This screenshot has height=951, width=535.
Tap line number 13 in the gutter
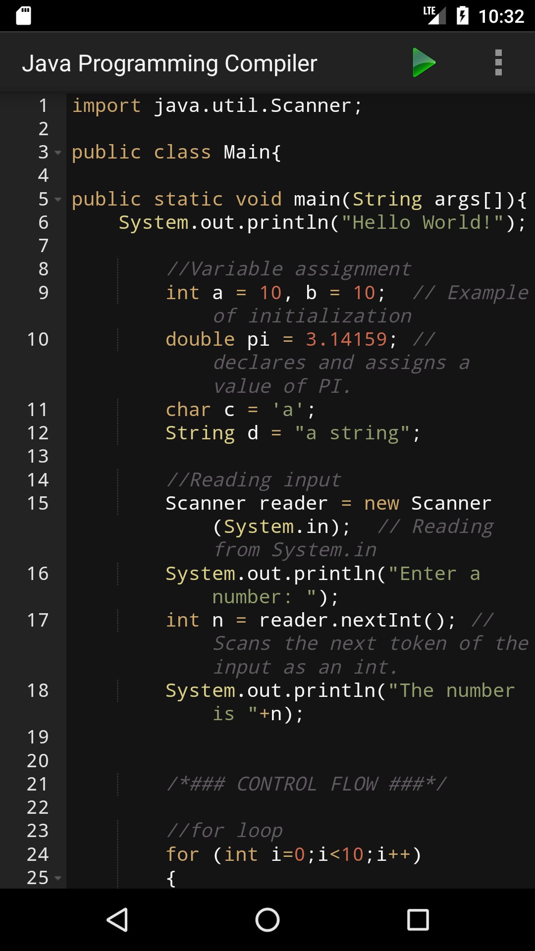click(38, 456)
